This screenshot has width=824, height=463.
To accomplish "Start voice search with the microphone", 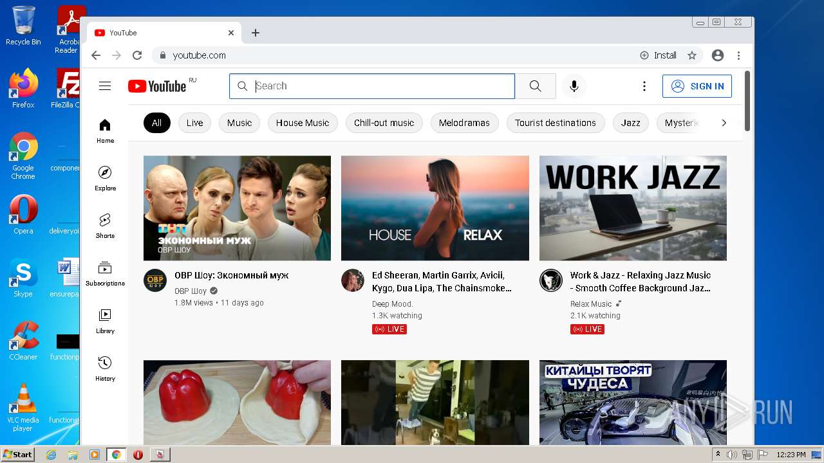I will pos(574,86).
